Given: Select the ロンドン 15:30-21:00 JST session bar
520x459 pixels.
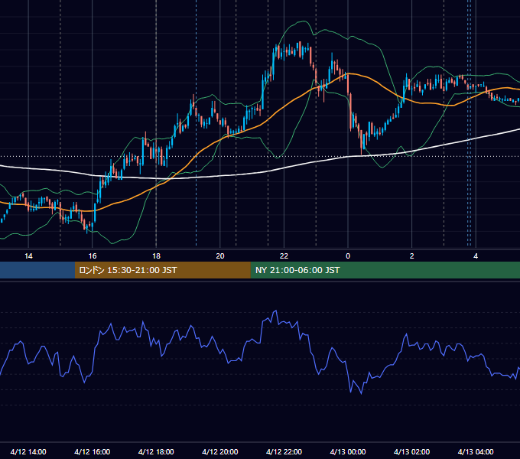Looking at the screenshot, I should tap(162, 270).
